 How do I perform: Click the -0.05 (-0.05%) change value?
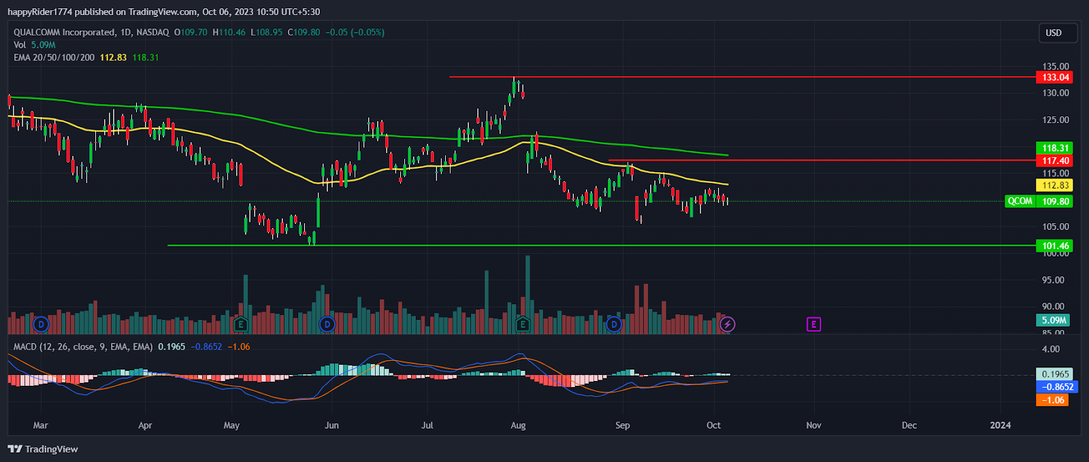point(355,32)
